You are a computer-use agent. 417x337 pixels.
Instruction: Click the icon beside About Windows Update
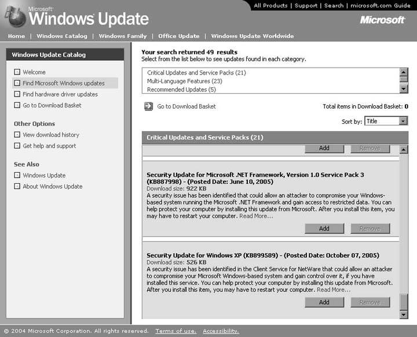pos(17,186)
